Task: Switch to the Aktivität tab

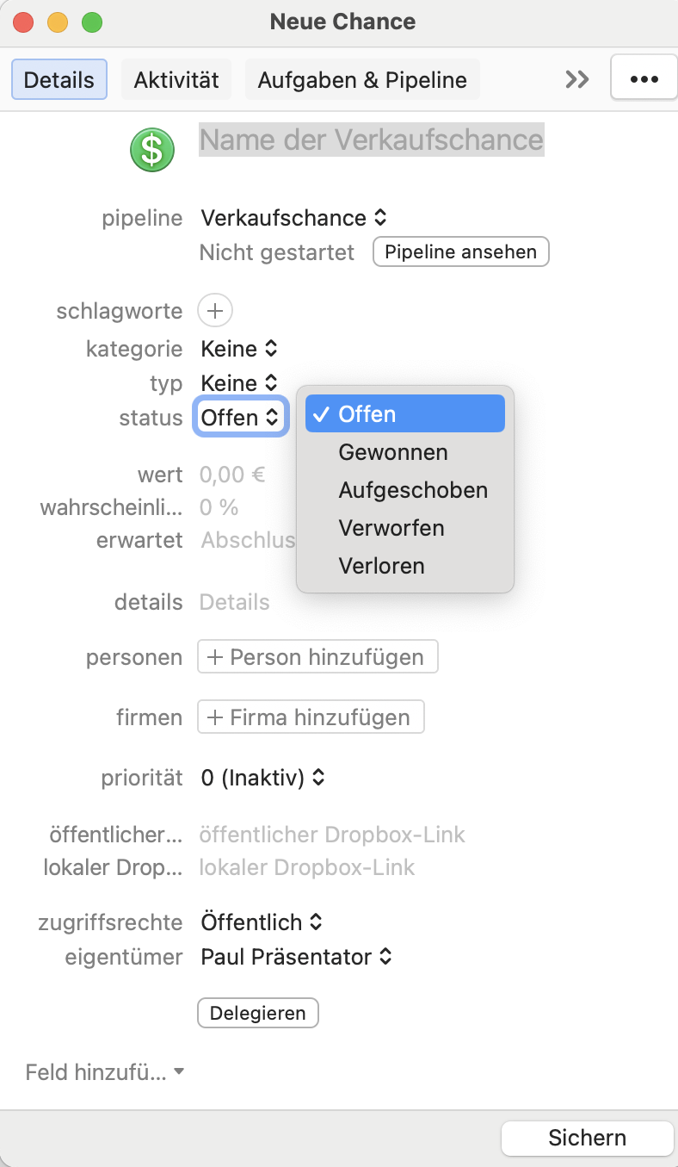Action: pos(176,80)
